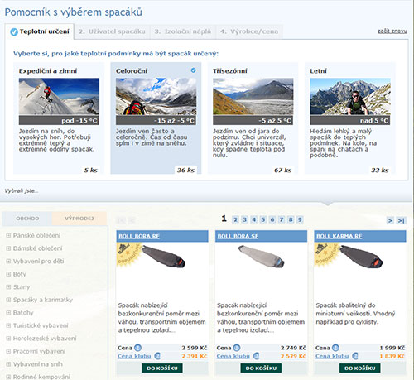This screenshot has height=380, width=414.
Task: Click BOLL BORA SF sleeping bag image
Action: tap(262, 257)
